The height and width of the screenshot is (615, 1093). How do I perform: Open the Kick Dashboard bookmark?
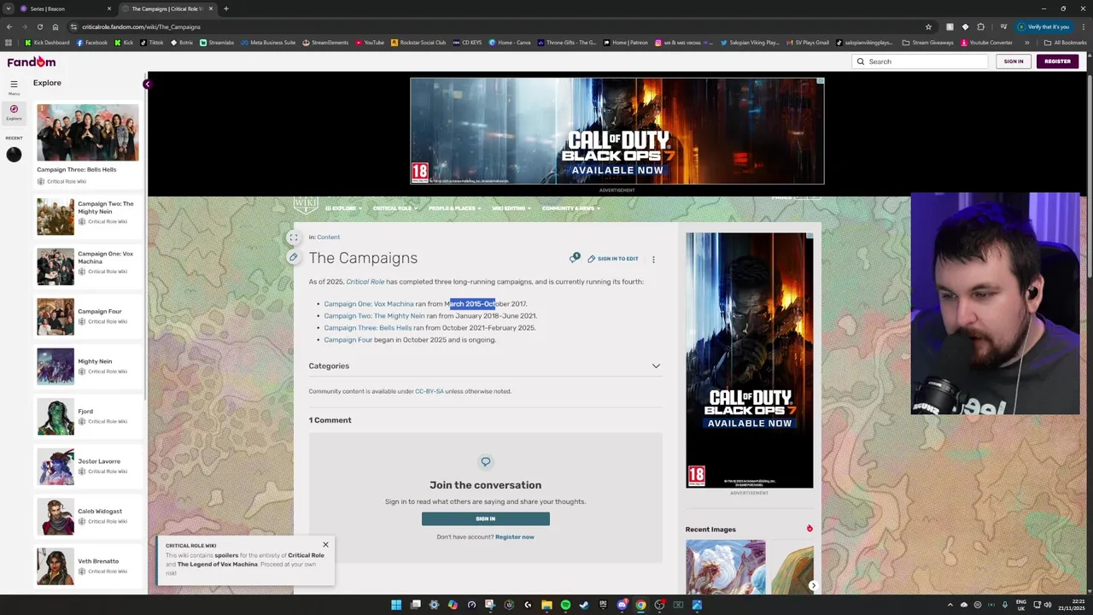coord(47,43)
